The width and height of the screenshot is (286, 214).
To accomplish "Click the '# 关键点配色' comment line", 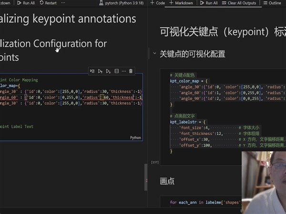I will click(x=182, y=75).
